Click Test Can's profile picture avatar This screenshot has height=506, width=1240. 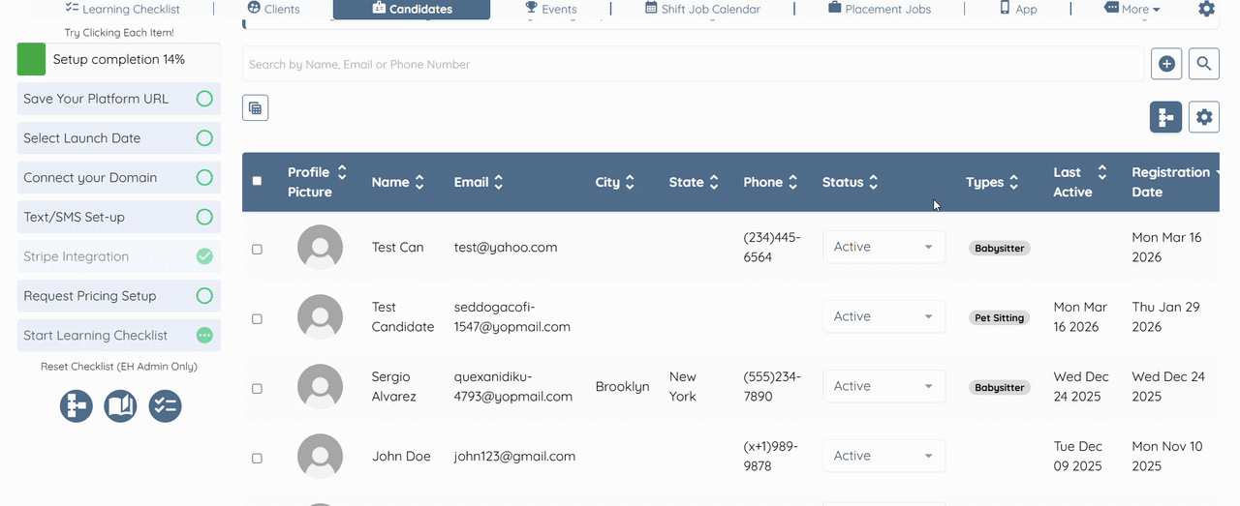(x=320, y=248)
